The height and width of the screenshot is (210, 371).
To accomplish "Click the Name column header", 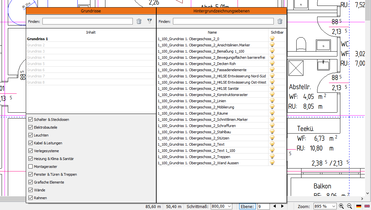I will [x=212, y=32].
